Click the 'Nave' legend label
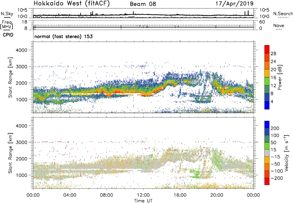293x203 pixels. 278,25
